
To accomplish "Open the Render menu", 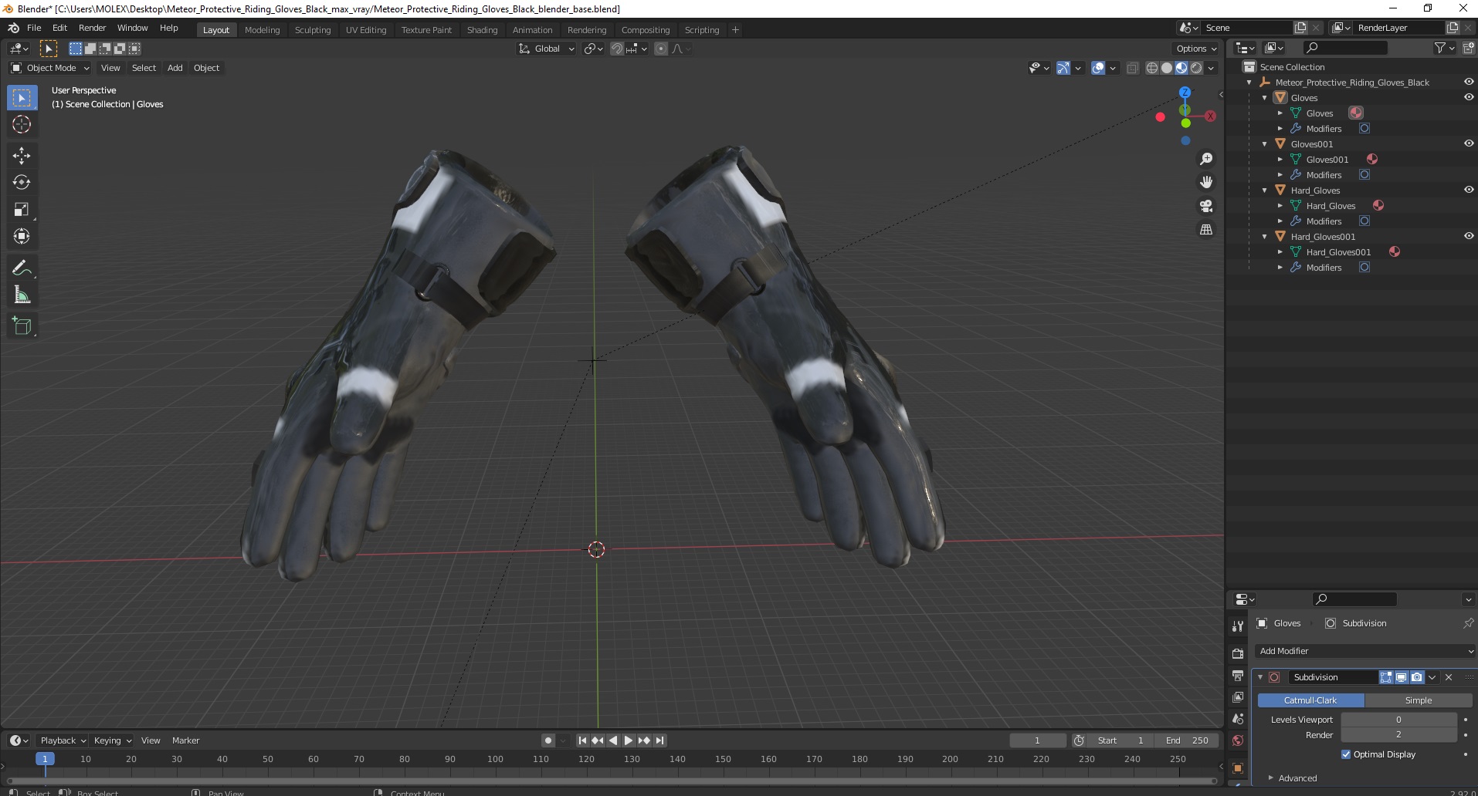I will [92, 28].
